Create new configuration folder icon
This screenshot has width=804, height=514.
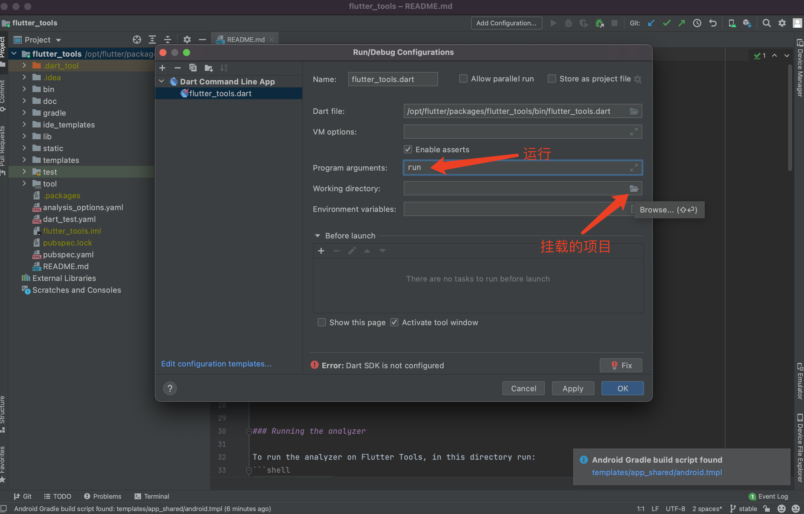(209, 68)
